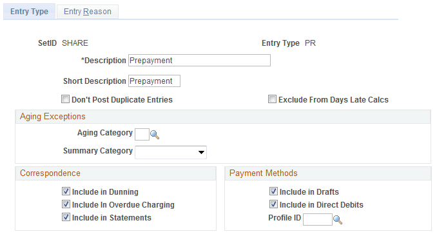The height and width of the screenshot is (234, 437).
Task: Open the Aging Category lookup magnifier
Action: click(155, 135)
